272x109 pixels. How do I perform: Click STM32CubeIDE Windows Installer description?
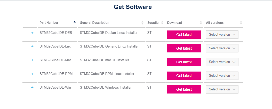(106, 88)
